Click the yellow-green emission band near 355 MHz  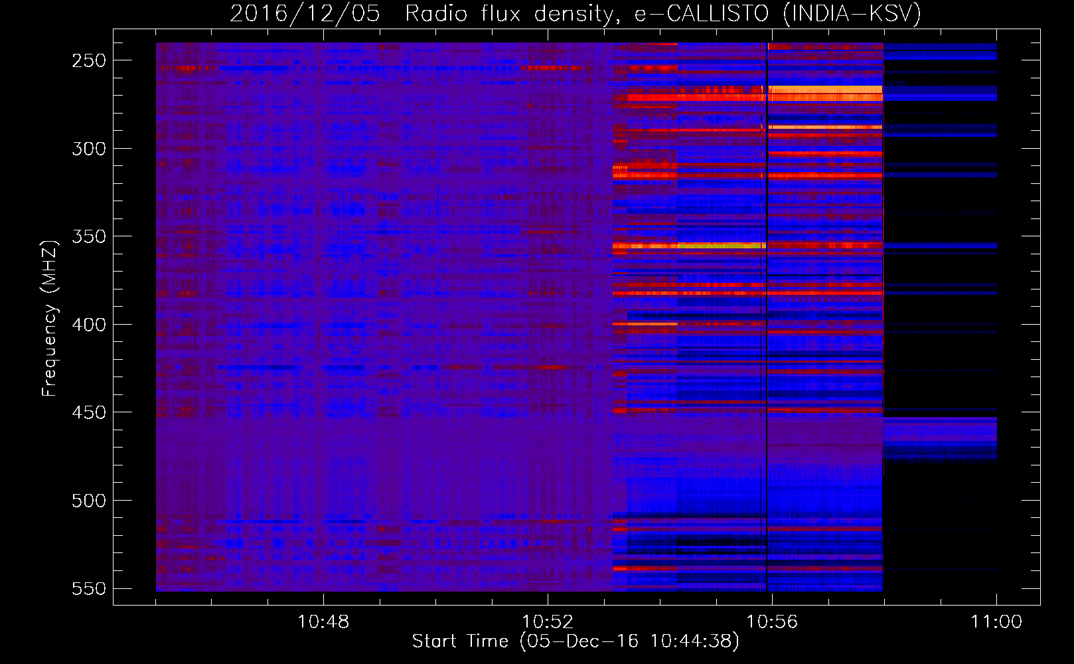(720, 246)
